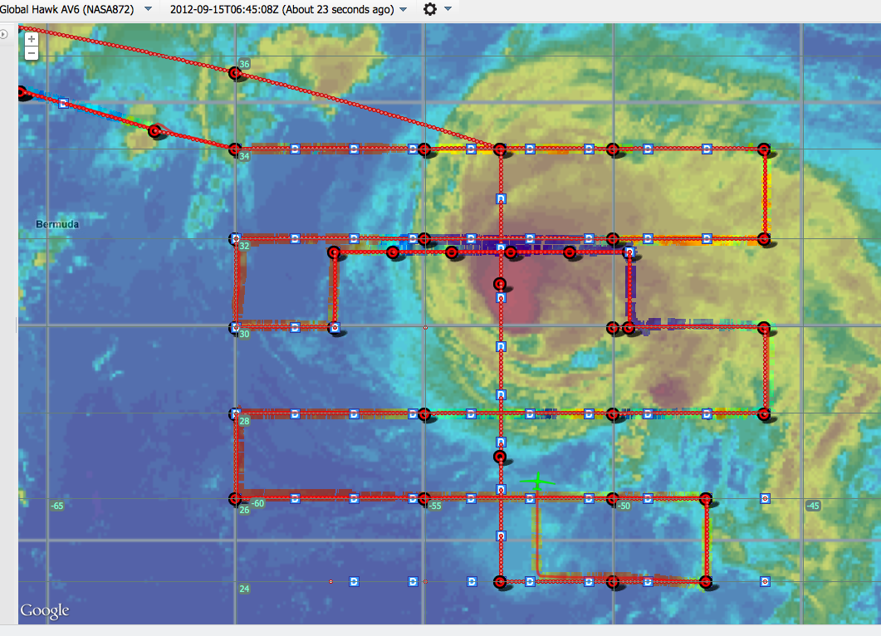Zoom out on the map
Image resolution: width=881 pixels, height=636 pixels.
tap(31, 53)
